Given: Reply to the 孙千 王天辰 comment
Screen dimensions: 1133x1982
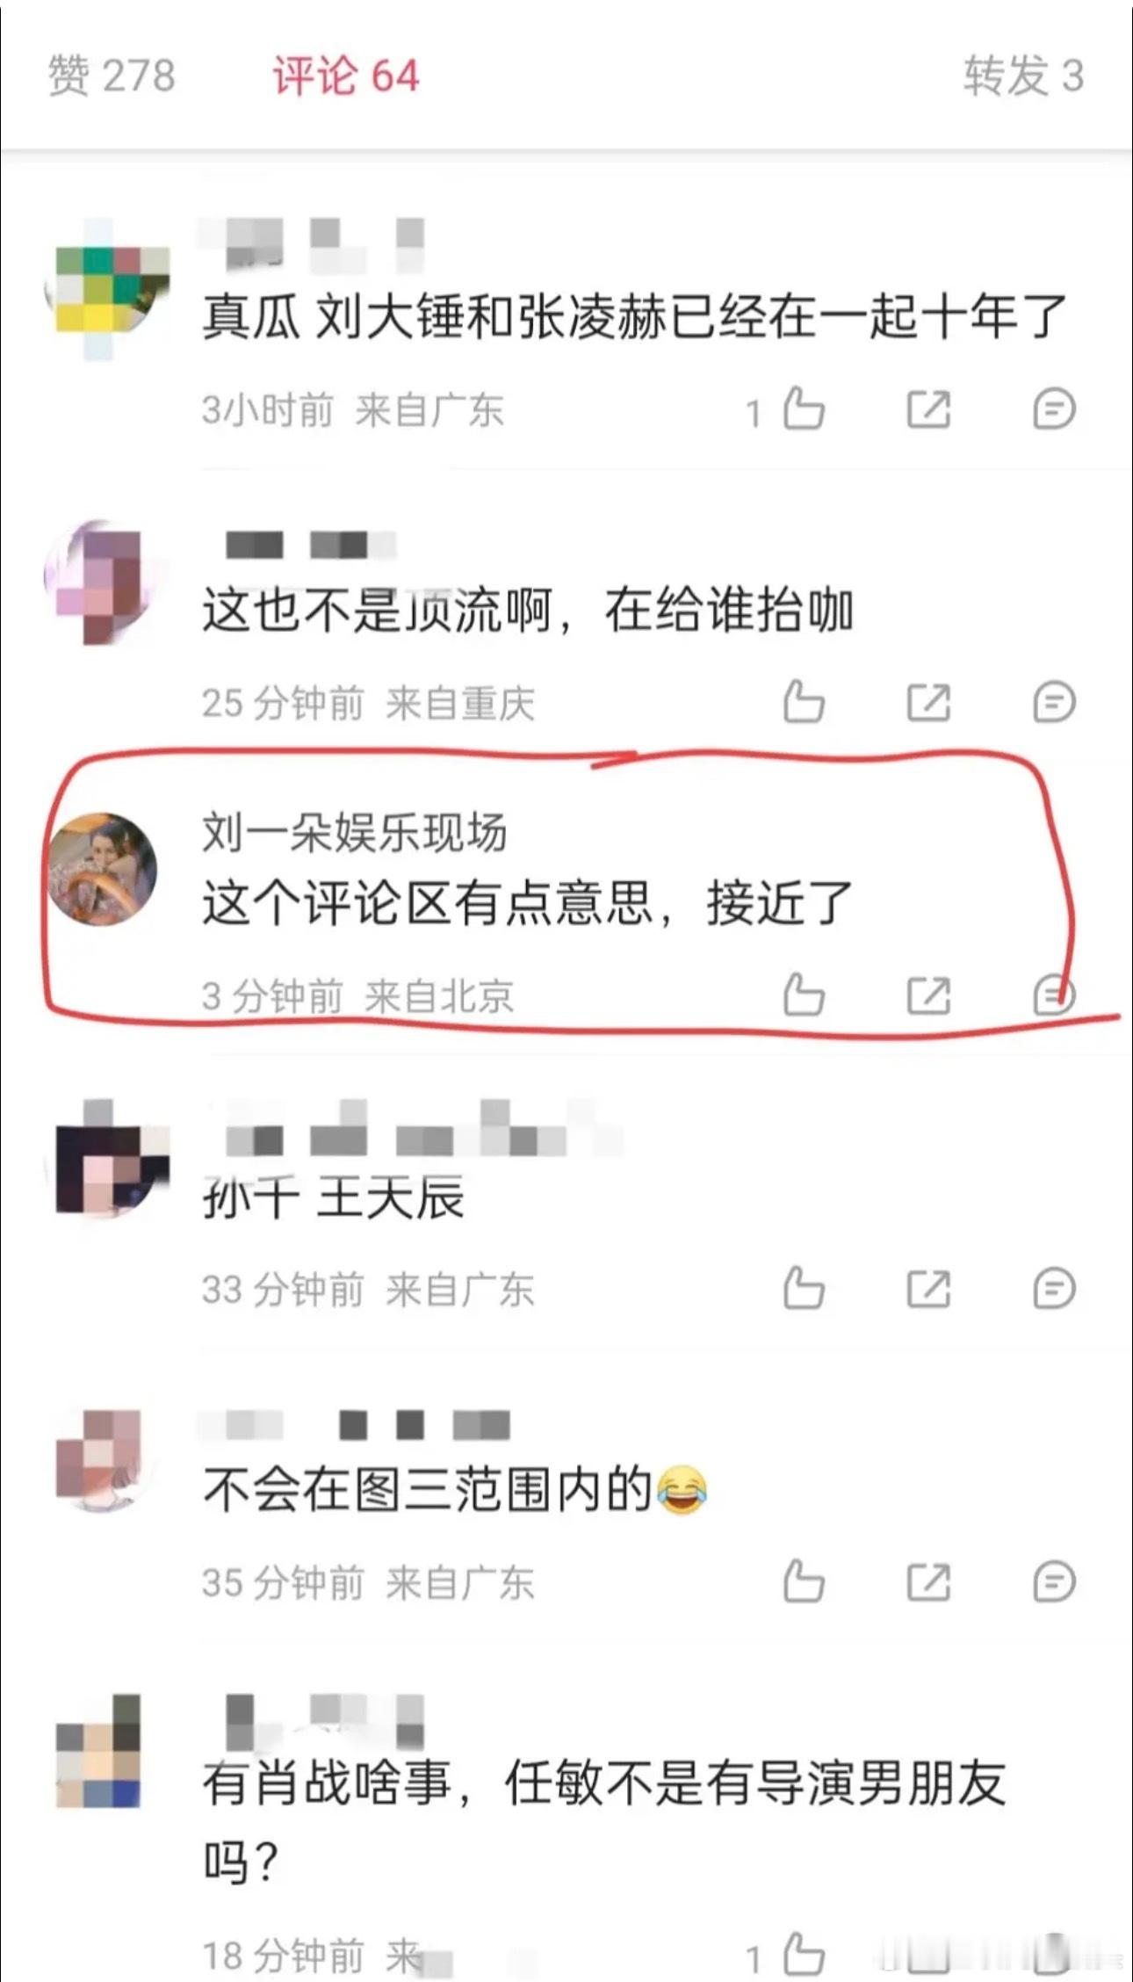Looking at the screenshot, I should [x=1053, y=1289].
